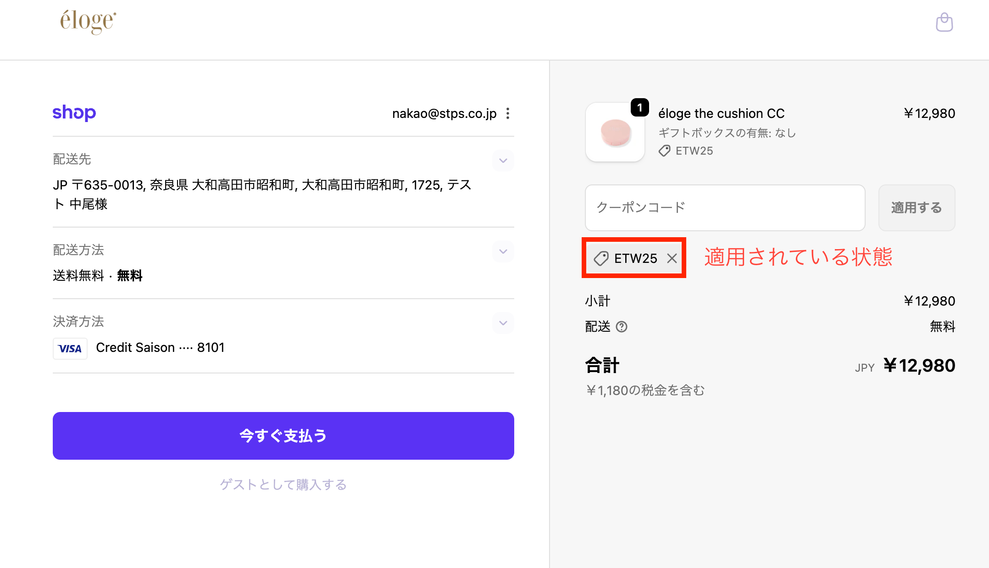Select the Credit Saison card ending 8101
This screenshot has height=568, width=989.
160,348
